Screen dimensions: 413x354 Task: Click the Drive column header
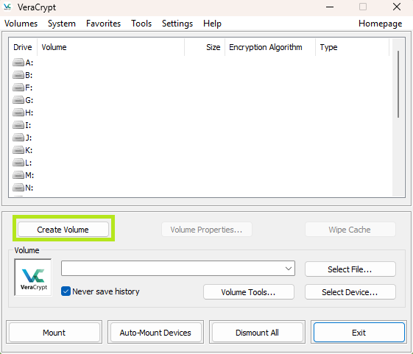(x=23, y=47)
